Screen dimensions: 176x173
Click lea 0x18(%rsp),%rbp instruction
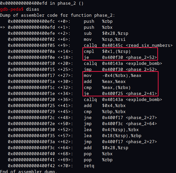pos(112,136)
